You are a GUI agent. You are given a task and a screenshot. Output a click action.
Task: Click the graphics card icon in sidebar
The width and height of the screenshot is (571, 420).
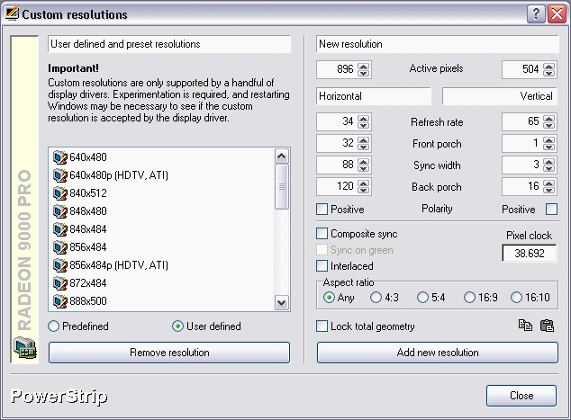pyautogui.click(x=24, y=347)
